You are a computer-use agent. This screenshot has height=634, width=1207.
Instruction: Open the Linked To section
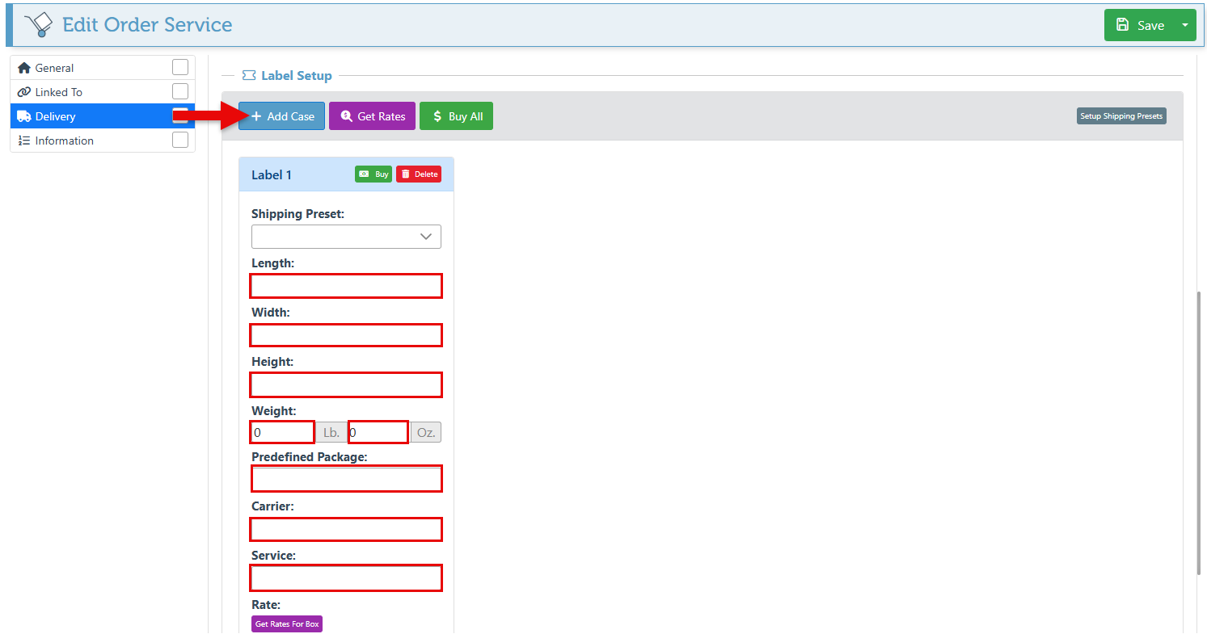59,92
